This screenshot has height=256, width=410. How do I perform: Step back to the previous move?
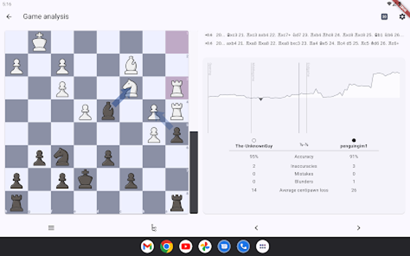tap(256, 227)
